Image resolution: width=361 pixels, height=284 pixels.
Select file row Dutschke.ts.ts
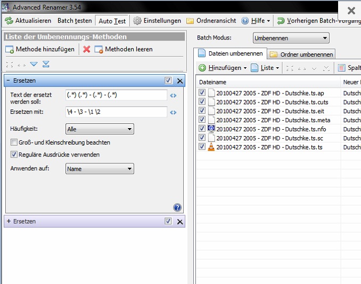click(268, 147)
